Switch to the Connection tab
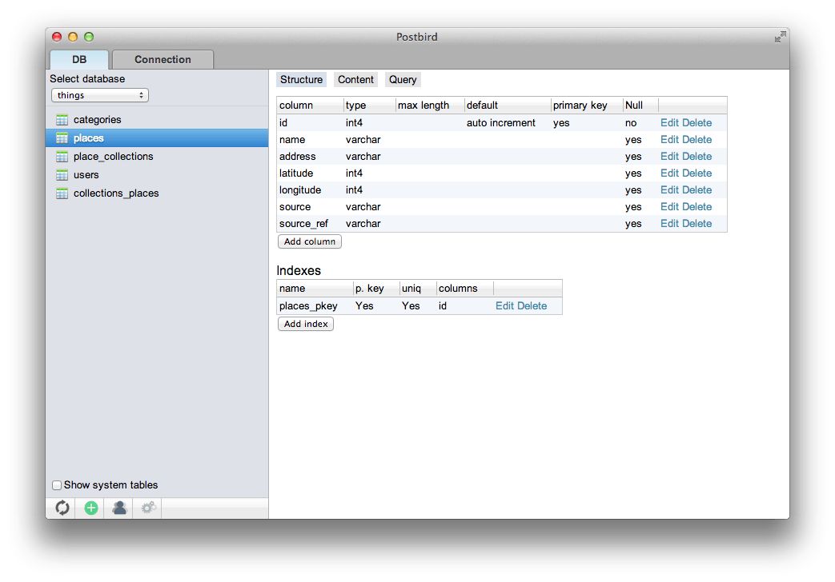Screen dimensions: 835x582 click(x=163, y=59)
